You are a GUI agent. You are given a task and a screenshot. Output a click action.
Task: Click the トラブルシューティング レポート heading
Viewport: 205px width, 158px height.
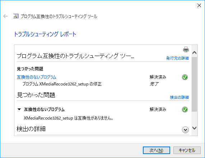pos(45,34)
